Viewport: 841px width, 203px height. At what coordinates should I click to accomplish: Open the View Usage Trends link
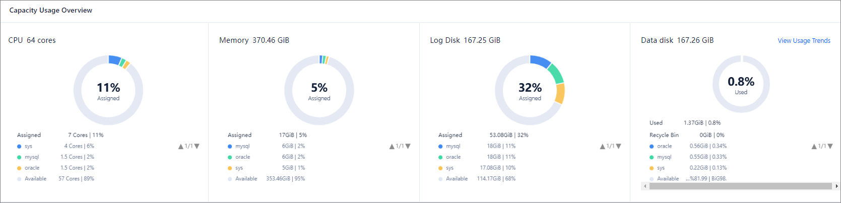[804, 41]
